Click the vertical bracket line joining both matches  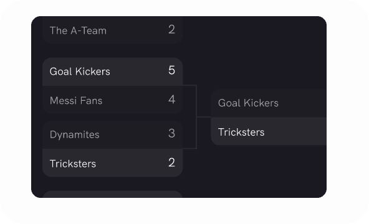tap(196, 117)
